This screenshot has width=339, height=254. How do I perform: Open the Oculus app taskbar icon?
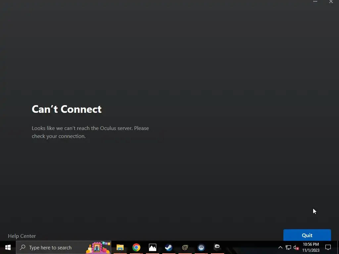tap(217, 247)
